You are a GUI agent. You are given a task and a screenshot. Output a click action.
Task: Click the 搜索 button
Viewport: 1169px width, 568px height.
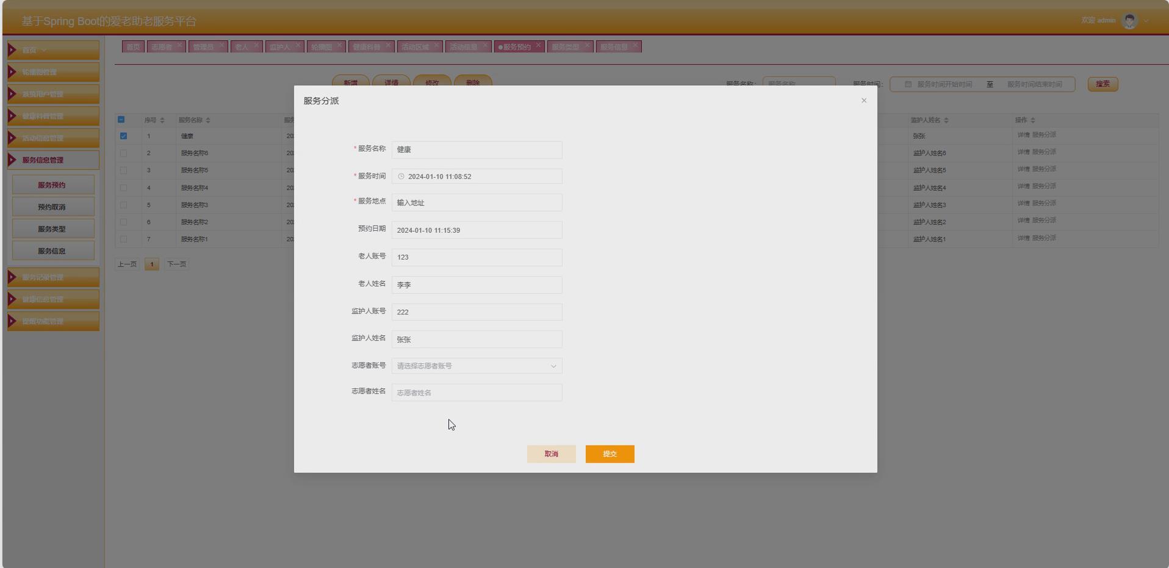point(1102,84)
